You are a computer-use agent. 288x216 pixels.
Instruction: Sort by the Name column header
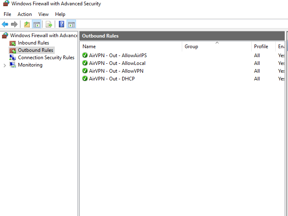click(131, 47)
